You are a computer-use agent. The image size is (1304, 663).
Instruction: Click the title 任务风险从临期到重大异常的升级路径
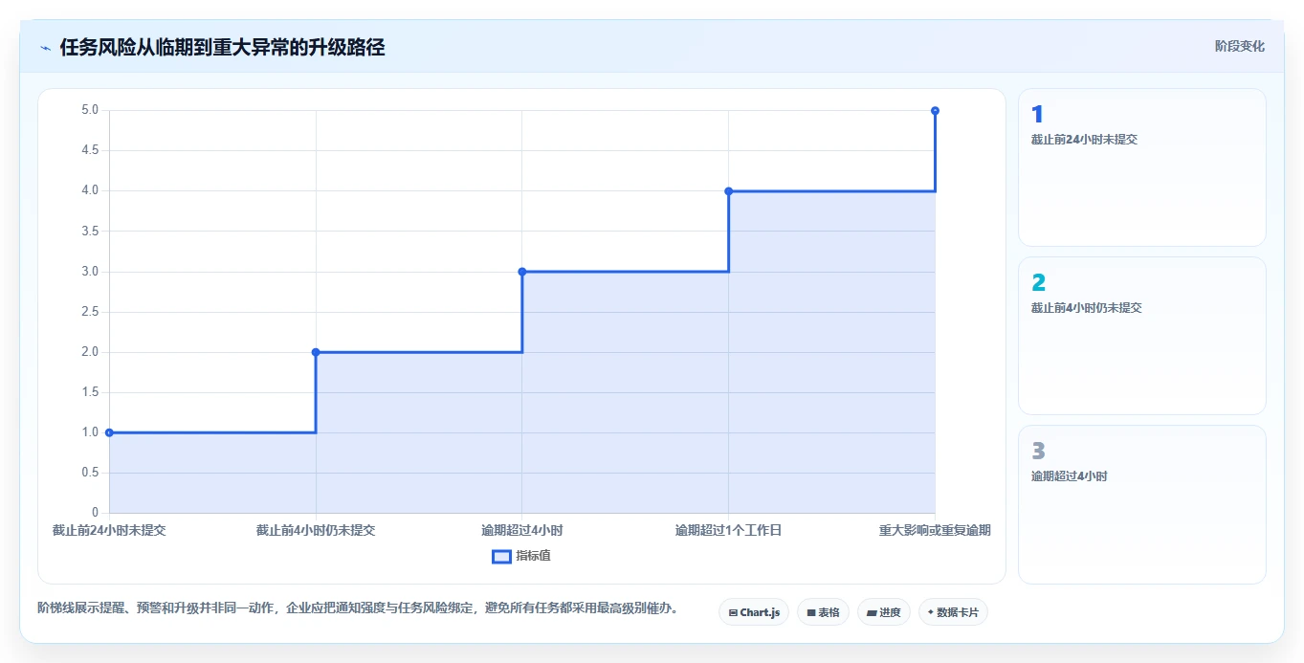[222, 47]
